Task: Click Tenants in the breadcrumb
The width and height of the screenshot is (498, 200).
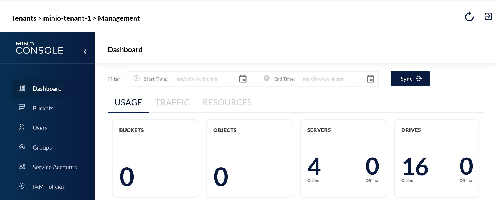Action: pos(24,18)
